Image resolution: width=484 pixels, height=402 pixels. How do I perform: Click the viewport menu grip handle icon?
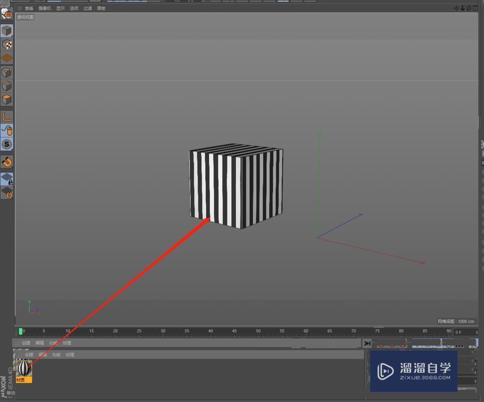pyautogui.click(x=19, y=8)
